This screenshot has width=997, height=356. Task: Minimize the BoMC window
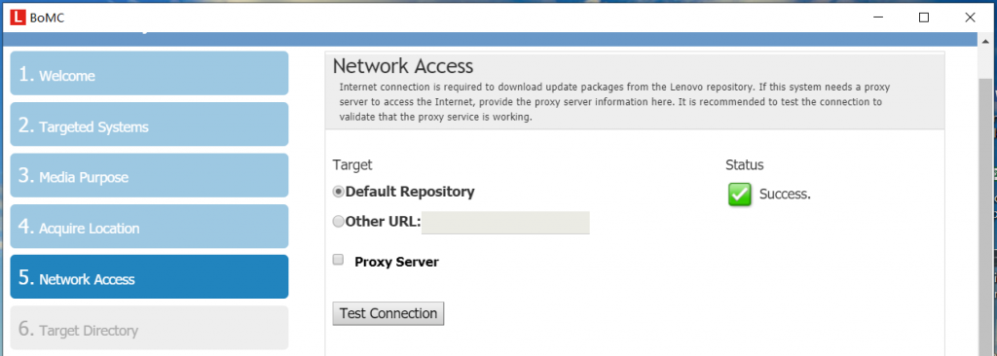pyautogui.click(x=877, y=18)
